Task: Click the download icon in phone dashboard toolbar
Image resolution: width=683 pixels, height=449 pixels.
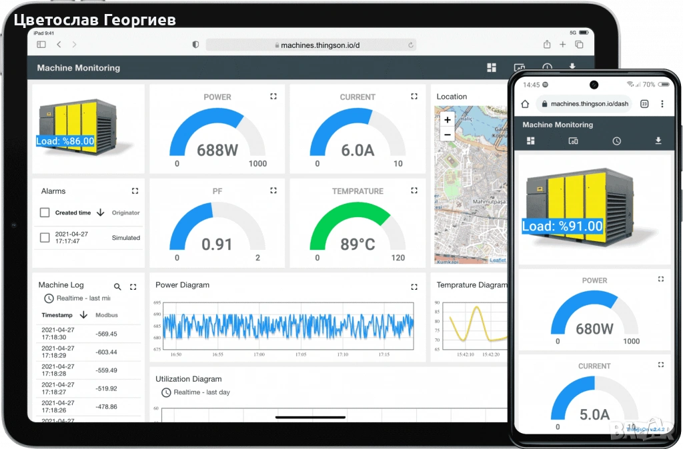Action: point(658,141)
